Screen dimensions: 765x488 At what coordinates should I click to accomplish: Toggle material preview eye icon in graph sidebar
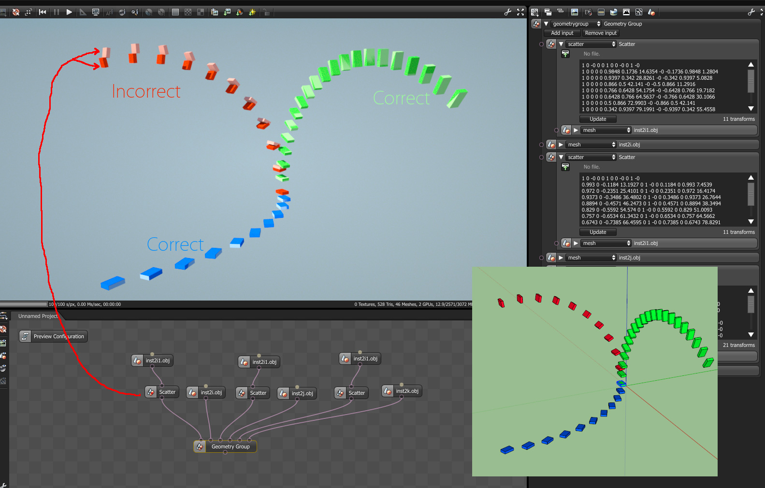coord(3,368)
